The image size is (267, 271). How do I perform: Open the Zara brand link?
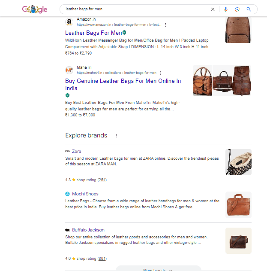point(77,151)
